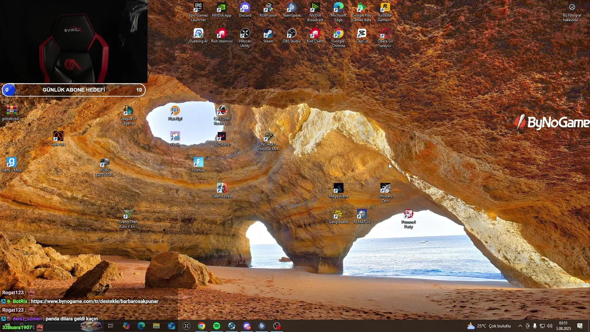The image size is (590, 332).
Task: Click the search thumbnail on taskbar
Action: [91, 326]
